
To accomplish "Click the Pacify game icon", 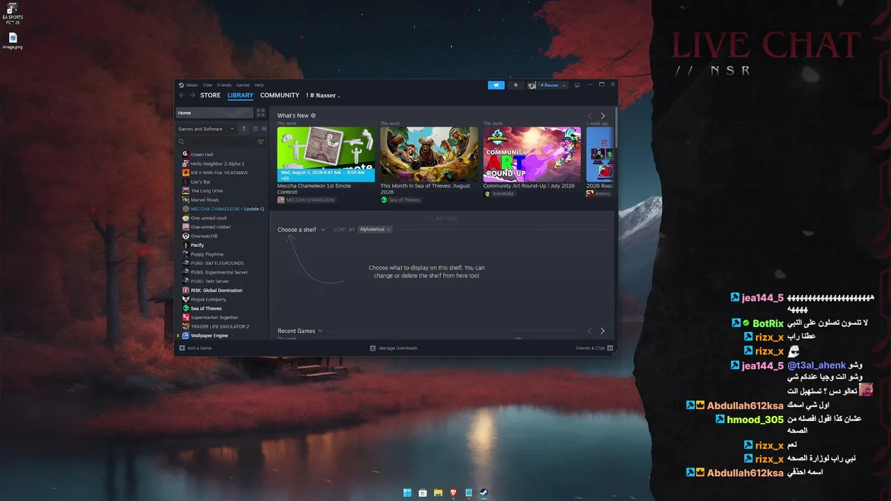I will point(186,245).
